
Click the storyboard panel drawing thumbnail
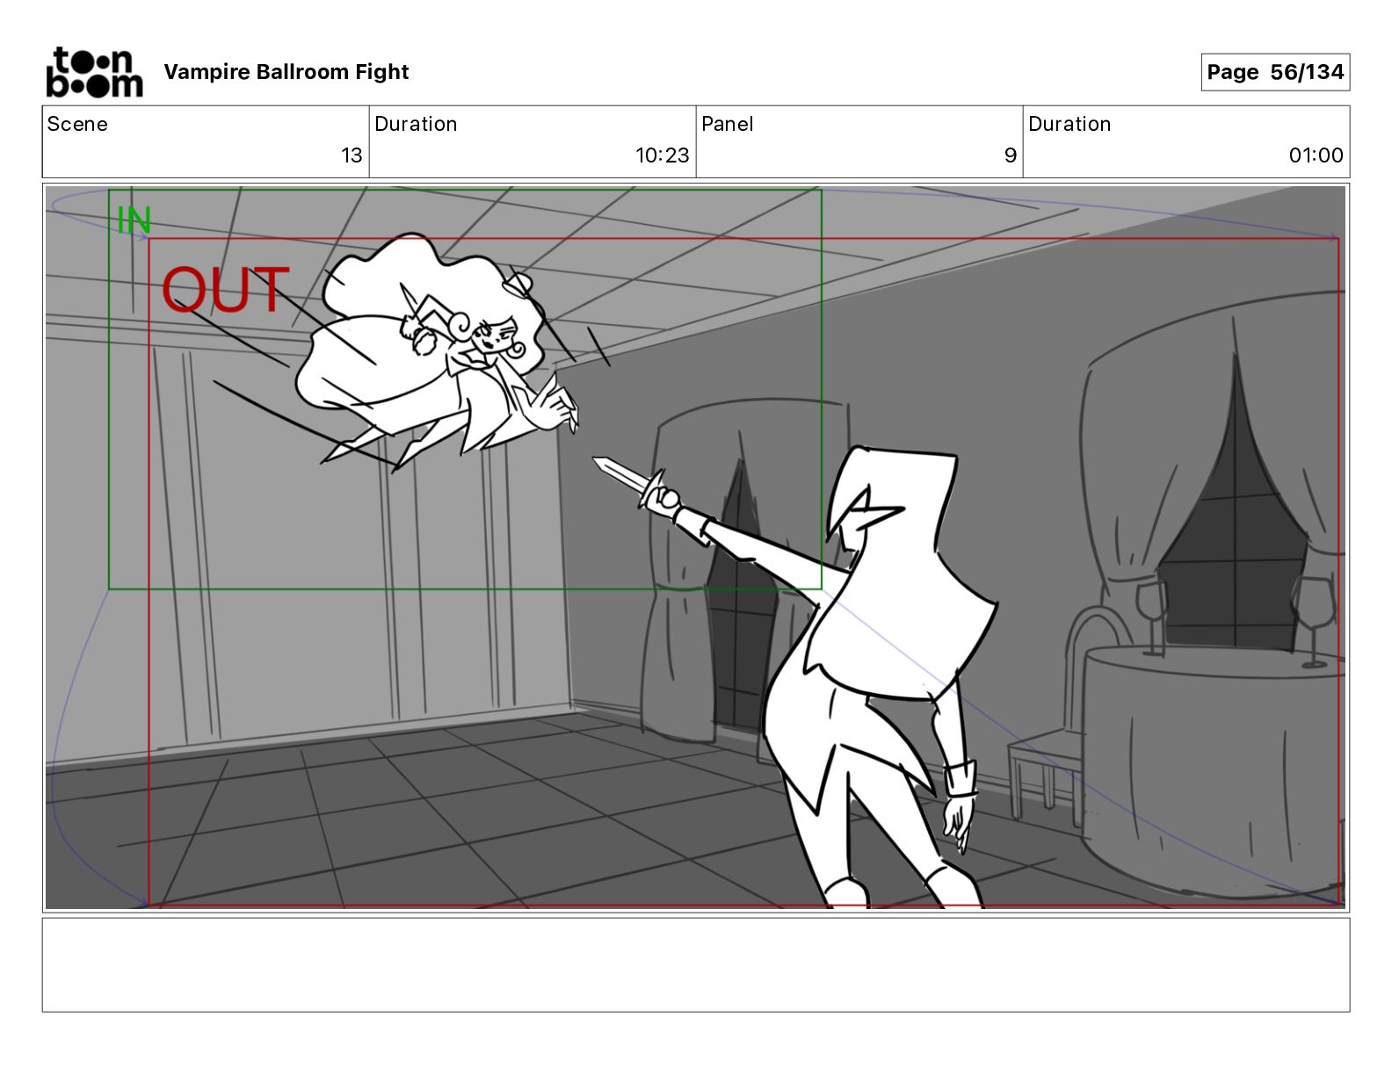coord(695,547)
